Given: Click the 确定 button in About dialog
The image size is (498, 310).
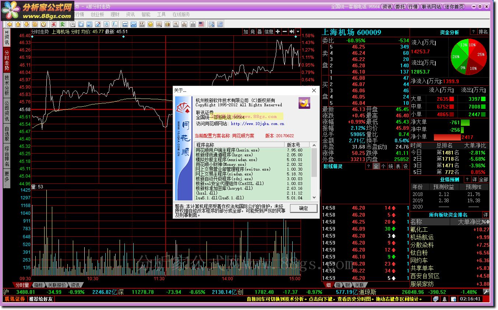Looking at the screenshot, I should (x=304, y=208).
